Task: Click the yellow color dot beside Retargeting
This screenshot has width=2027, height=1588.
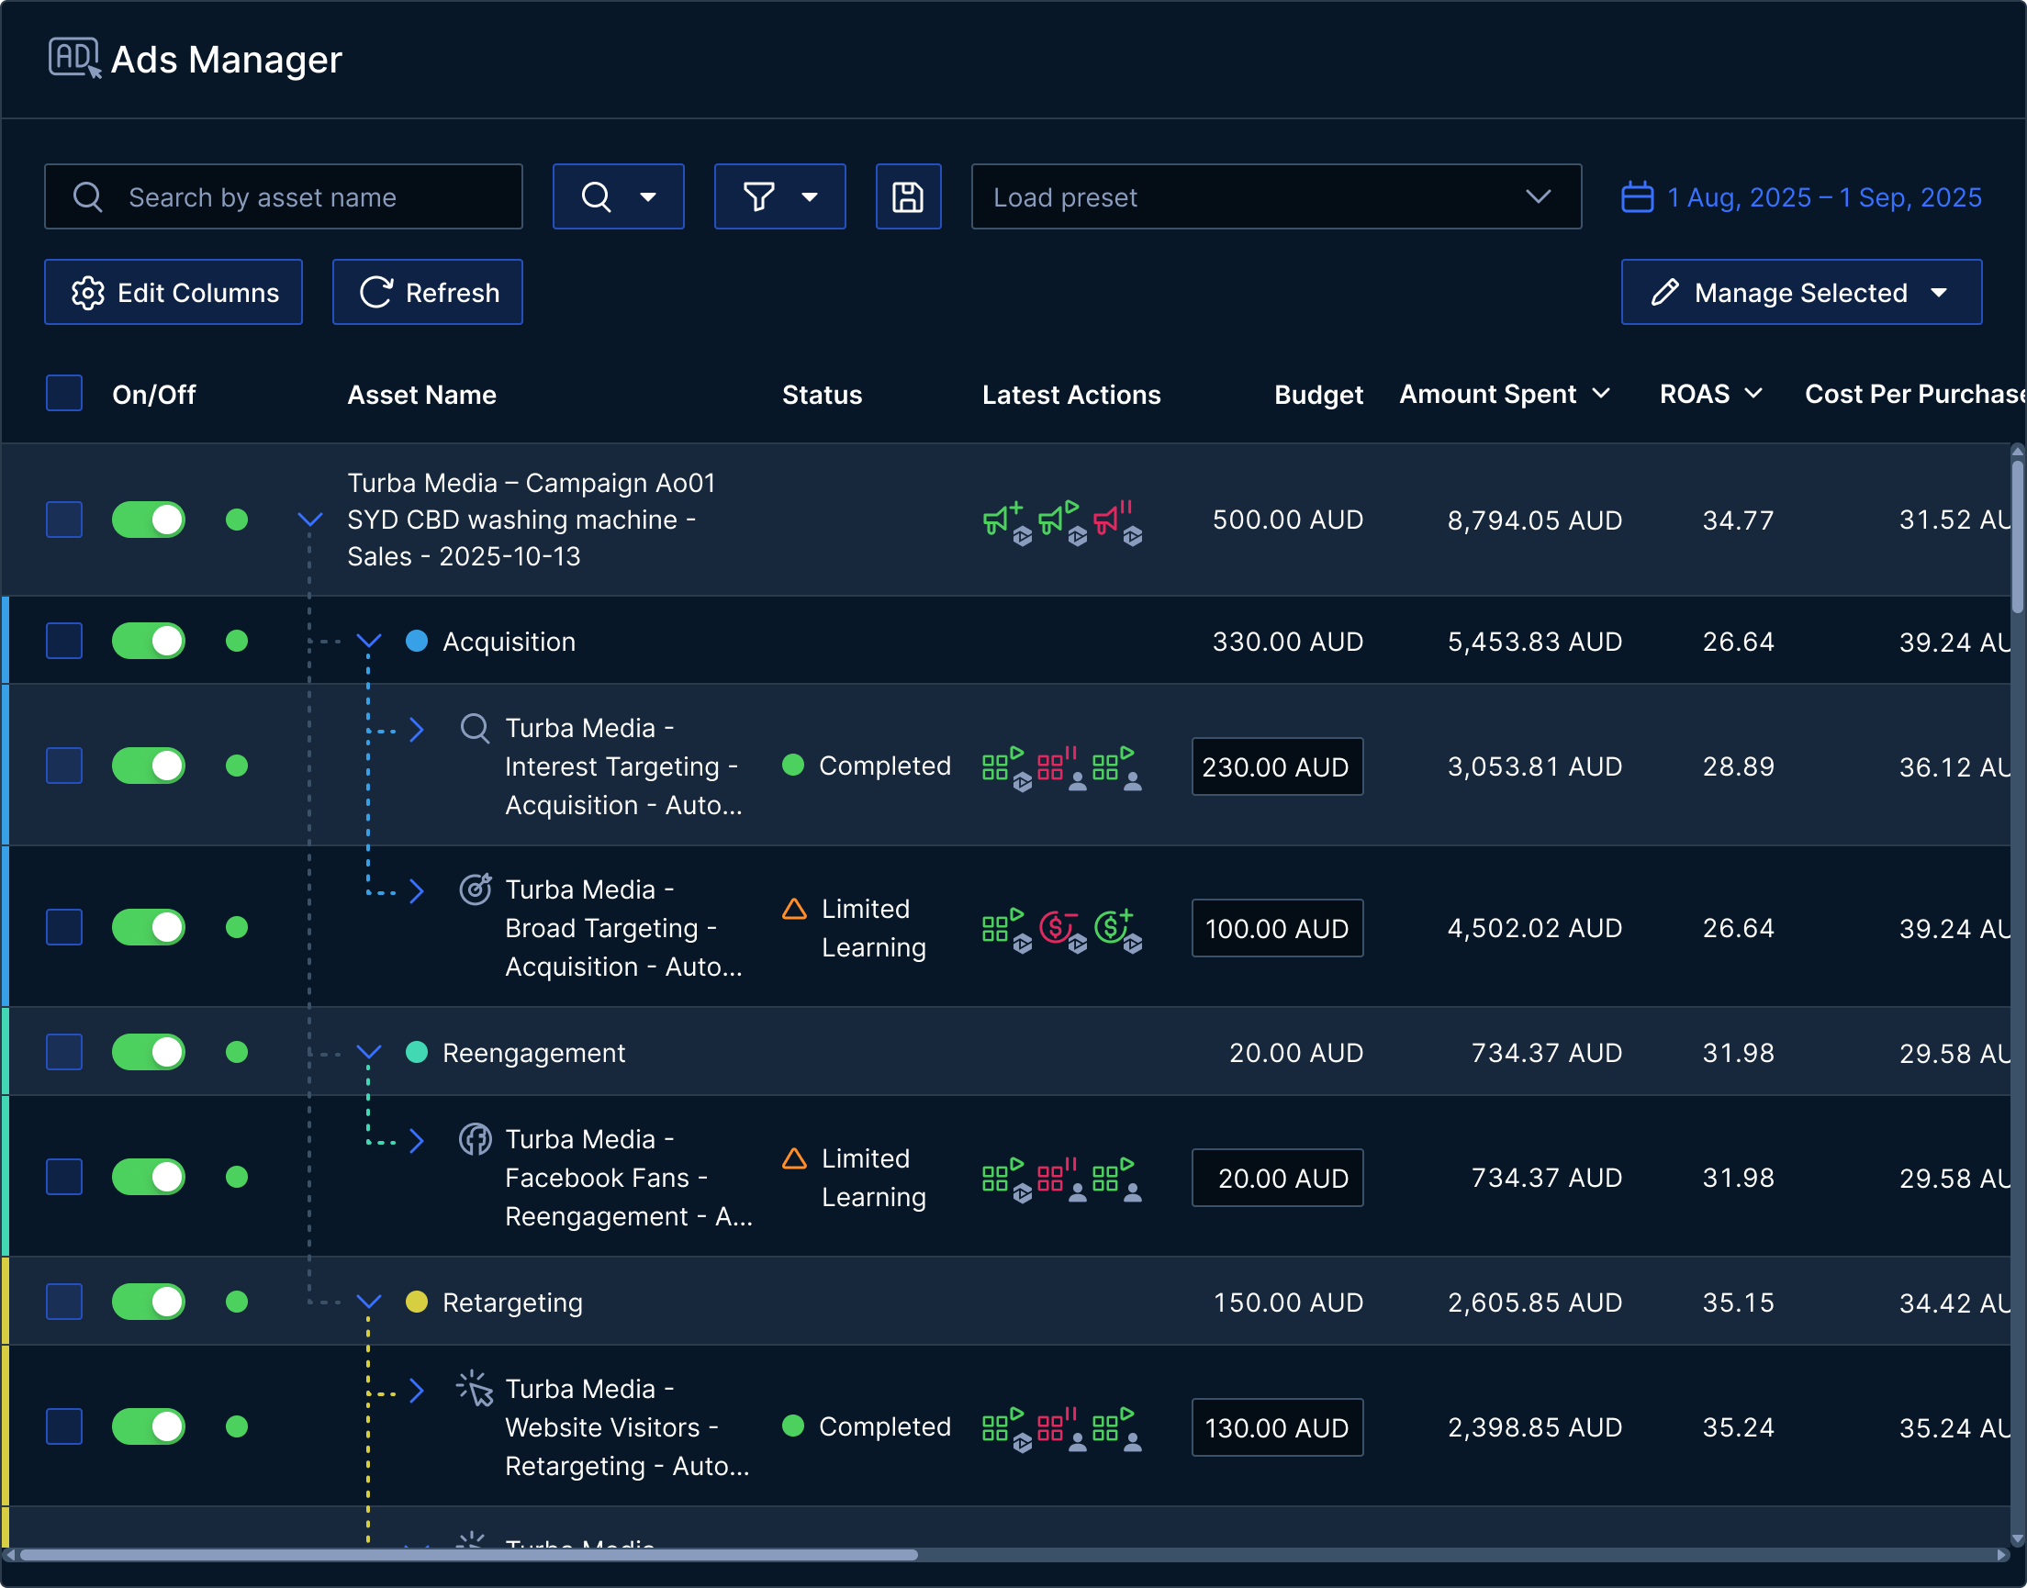Action: tap(416, 1302)
